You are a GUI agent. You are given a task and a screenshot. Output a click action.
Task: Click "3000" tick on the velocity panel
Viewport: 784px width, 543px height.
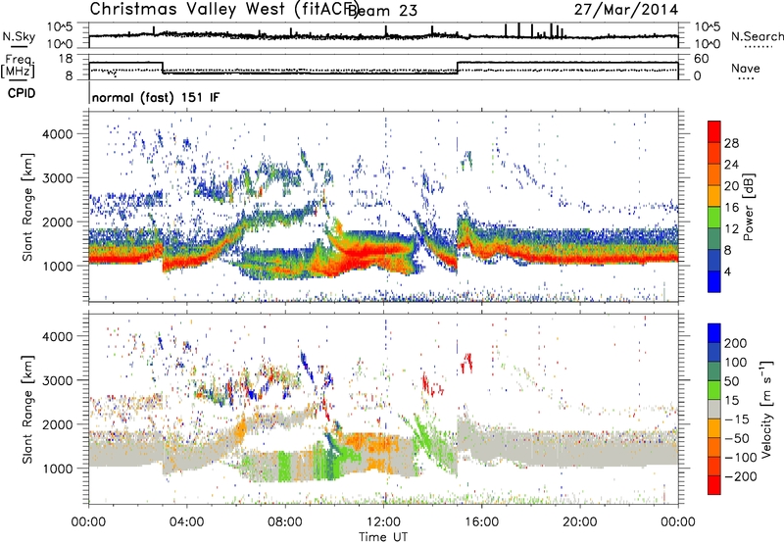tap(58, 380)
